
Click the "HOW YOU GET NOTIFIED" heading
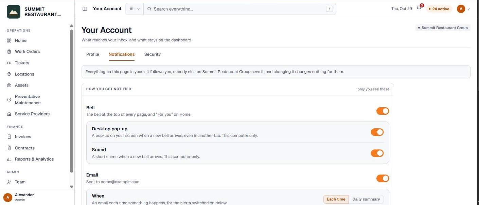pos(109,89)
